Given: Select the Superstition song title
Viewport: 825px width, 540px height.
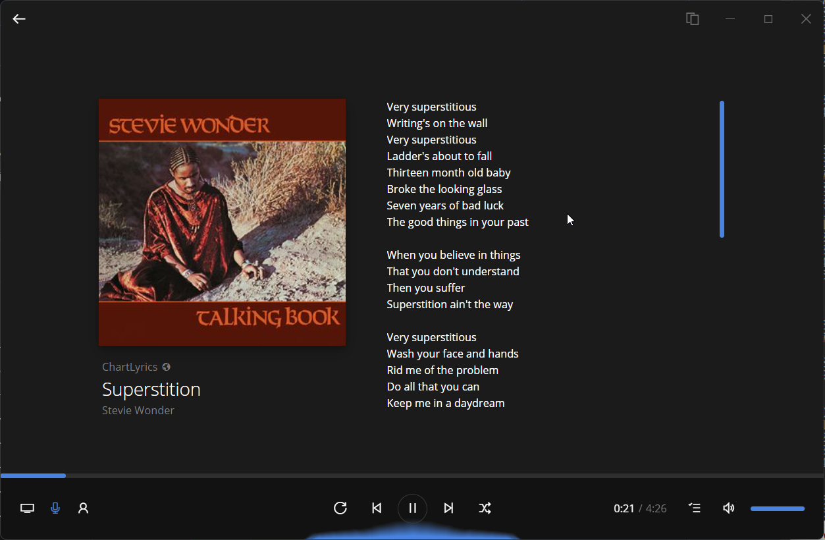Looking at the screenshot, I should click(151, 389).
